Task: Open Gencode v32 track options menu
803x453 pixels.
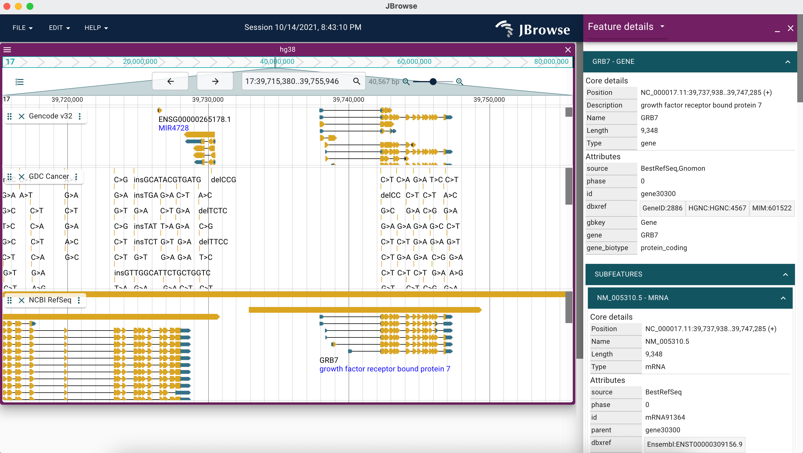Action: pyautogui.click(x=80, y=116)
